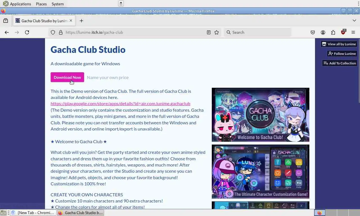Open the extensions puzzle icon
Screen dimensions: 360x216
pyautogui.click(x=333, y=32)
